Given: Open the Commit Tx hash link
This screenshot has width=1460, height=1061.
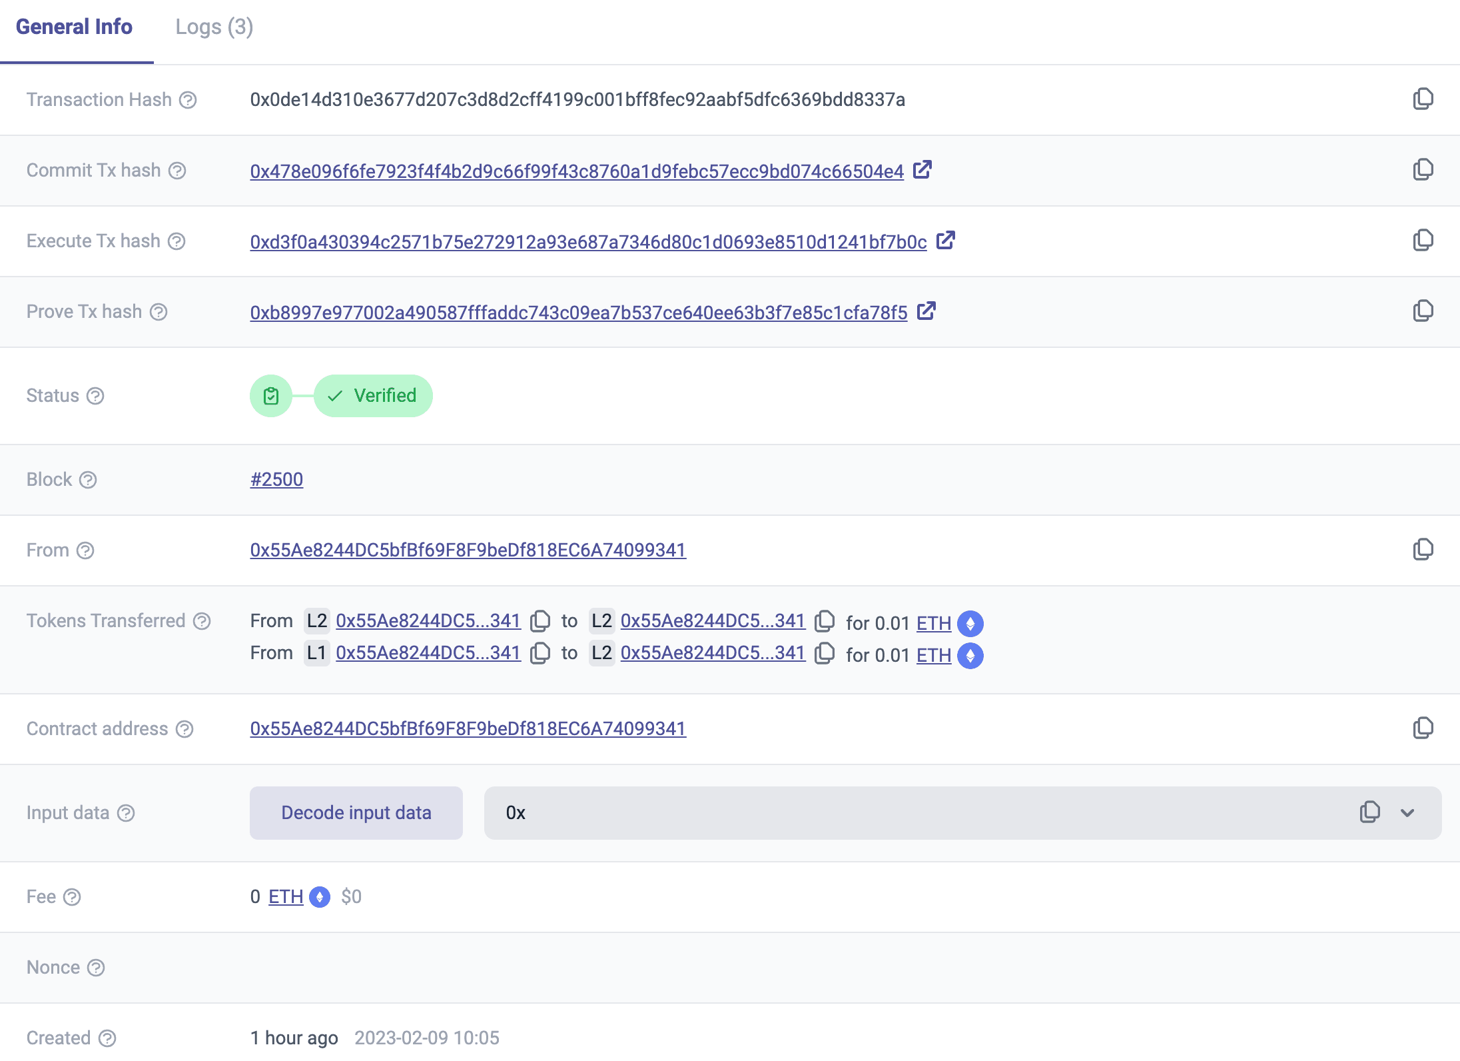Looking at the screenshot, I should [x=576, y=171].
